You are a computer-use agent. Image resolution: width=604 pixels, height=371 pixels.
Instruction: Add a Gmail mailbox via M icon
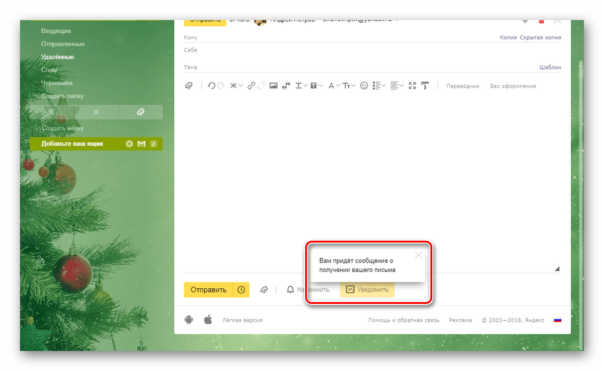[142, 144]
